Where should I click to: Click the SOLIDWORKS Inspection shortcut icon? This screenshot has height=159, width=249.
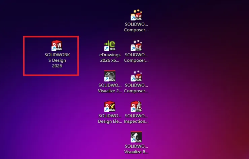[x=136, y=107]
